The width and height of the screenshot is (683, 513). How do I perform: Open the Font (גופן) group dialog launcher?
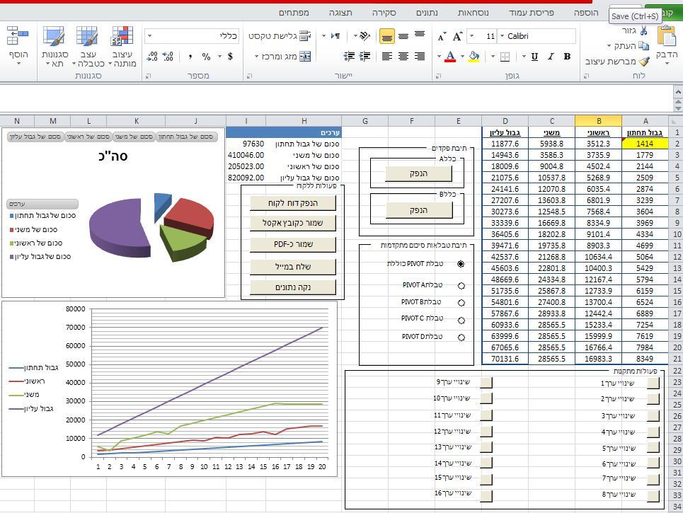click(439, 76)
